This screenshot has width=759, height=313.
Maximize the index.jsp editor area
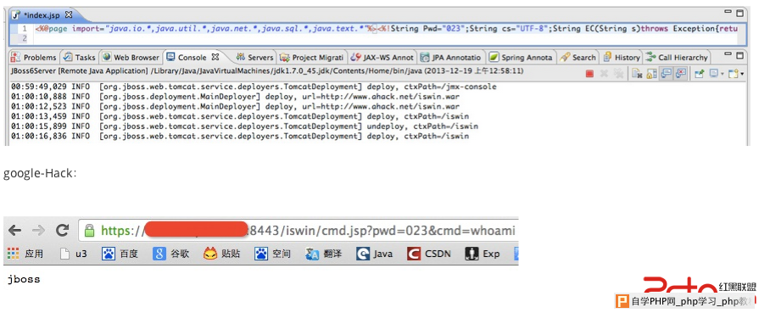click(x=740, y=13)
